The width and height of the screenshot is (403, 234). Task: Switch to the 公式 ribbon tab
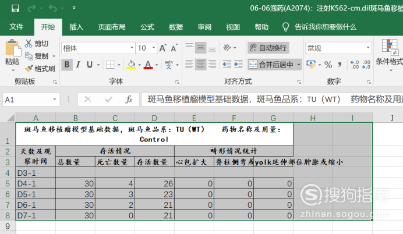tap(147, 27)
